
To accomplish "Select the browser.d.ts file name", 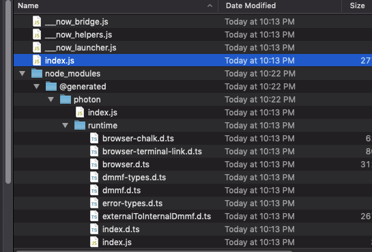I will coord(126,165).
